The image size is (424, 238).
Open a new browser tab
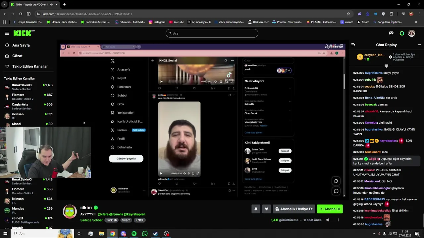pyautogui.click(x=64, y=5)
